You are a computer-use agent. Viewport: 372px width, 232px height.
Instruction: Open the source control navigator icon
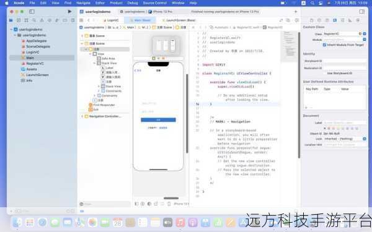pyautogui.click(x=19, y=20)
